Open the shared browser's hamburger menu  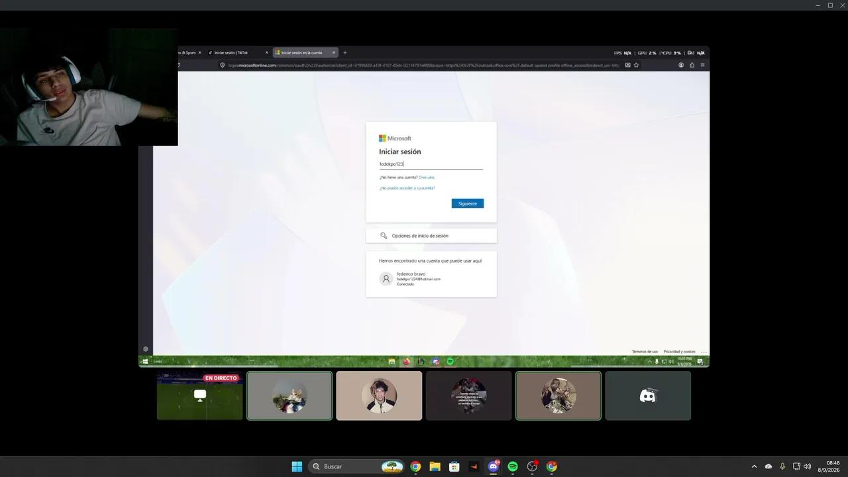tap(702, 65)
